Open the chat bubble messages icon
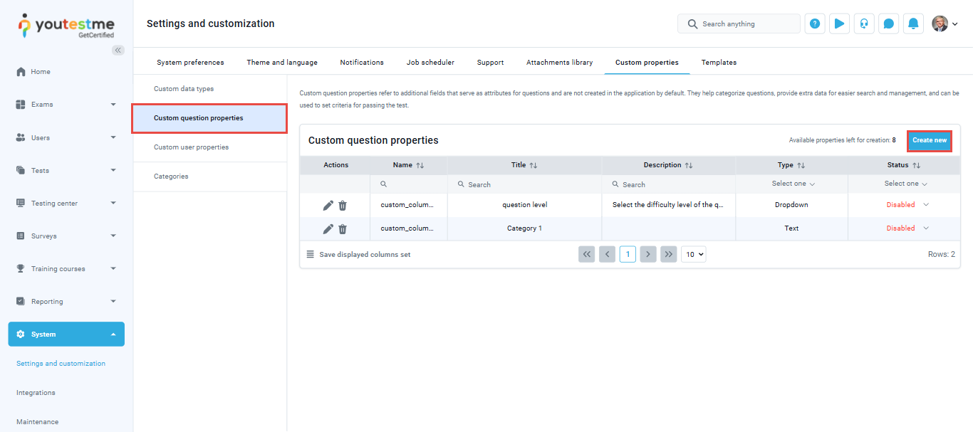This screenshot has height=432, width=973. point(888,23)
